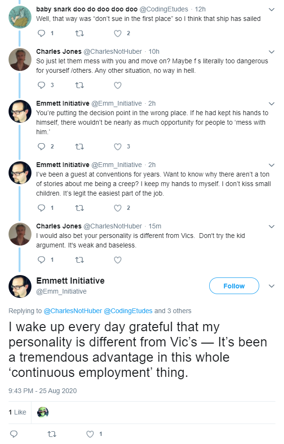Viewport: 284px width, 444px height.
Task: Retweet the main 'continuous employment' tweet
Action: point(51,434)
